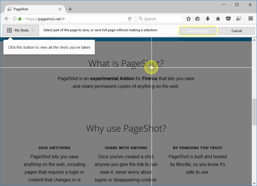Viewport: 257px width, 186px height.
Task: Close the PageShot tab
Action: click(x=60, y=9)
